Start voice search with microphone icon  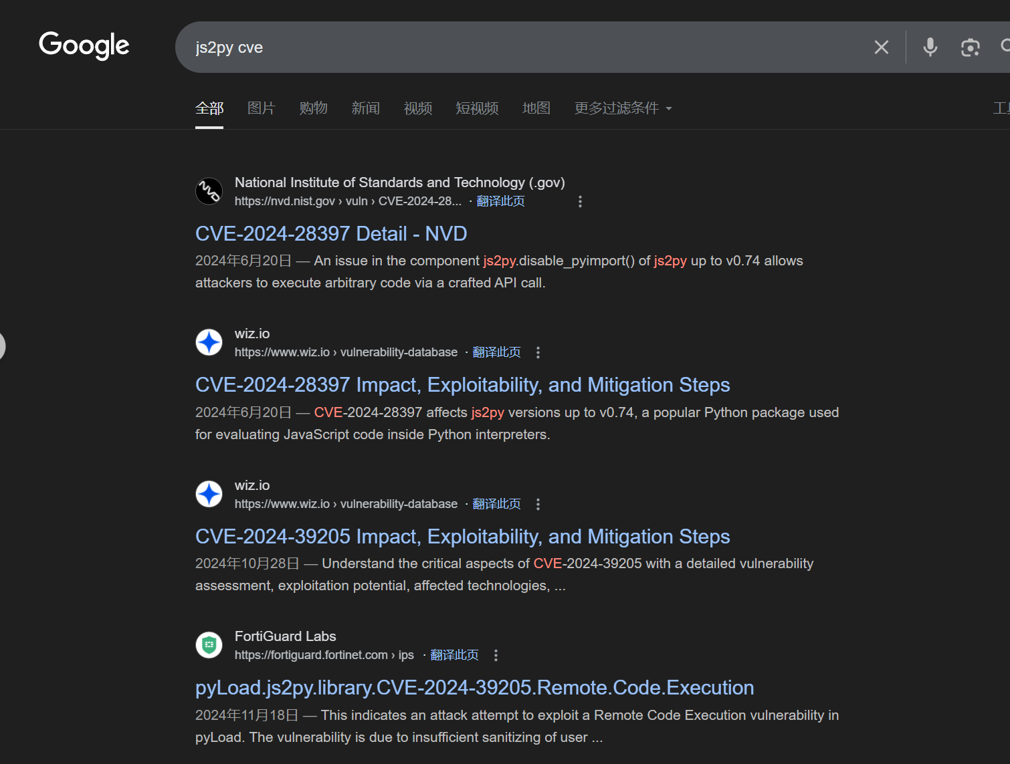930,47
